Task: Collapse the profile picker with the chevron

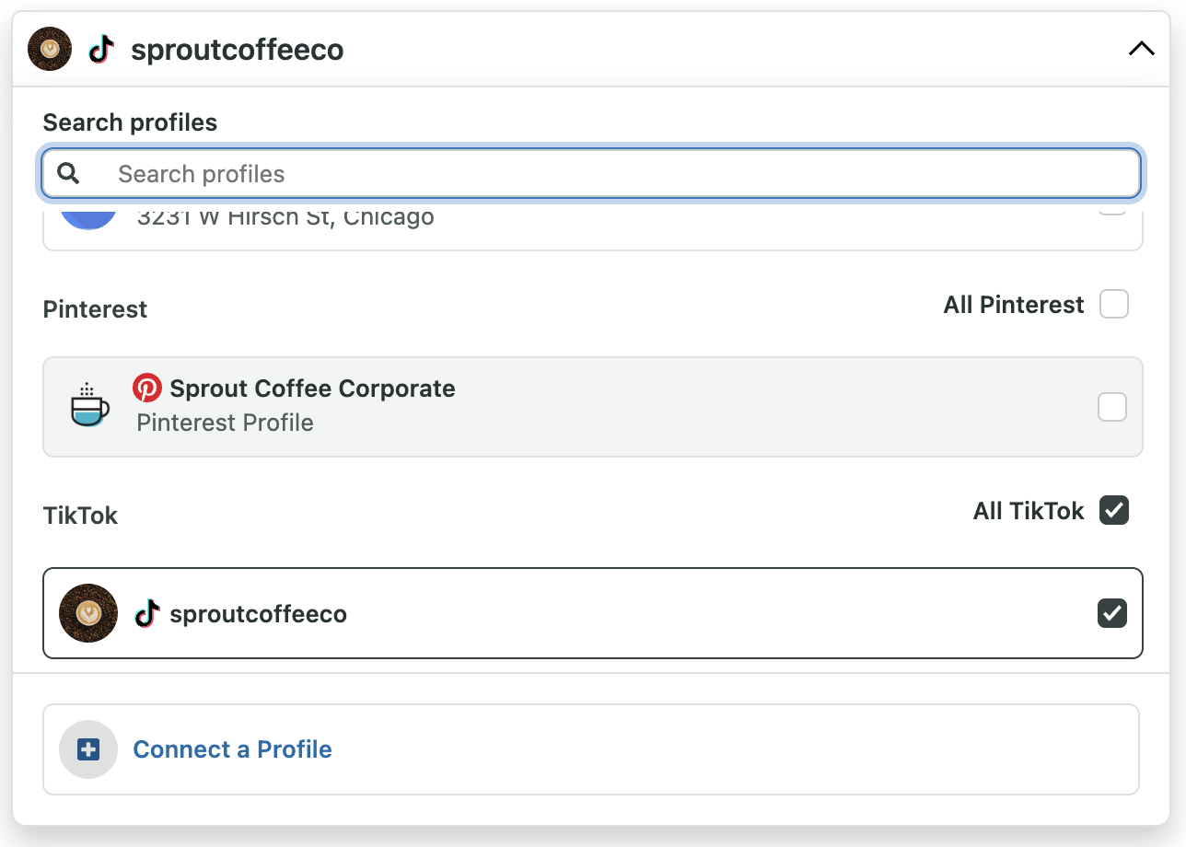Action: (x=1141, y=49)
